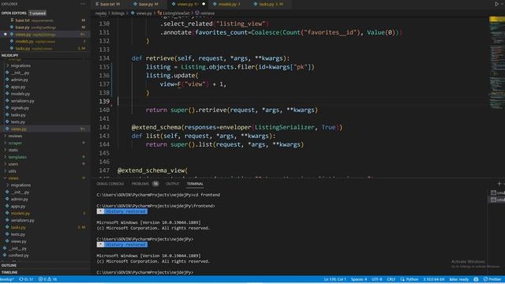Open signals.py in the file tree

pos(20,108)
